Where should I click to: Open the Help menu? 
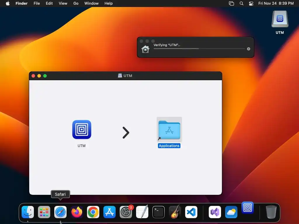coord(109,3)
